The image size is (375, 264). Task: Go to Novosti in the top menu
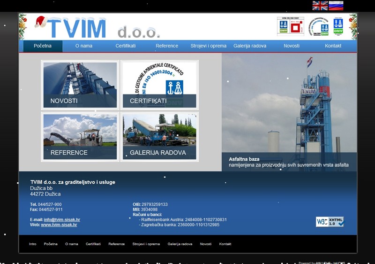[292, 46]
